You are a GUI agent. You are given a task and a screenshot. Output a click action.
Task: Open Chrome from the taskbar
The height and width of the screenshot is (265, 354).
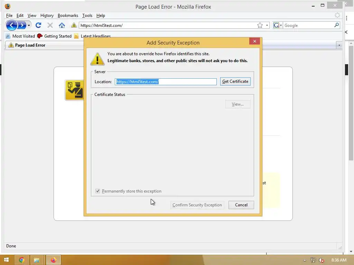[22, 260]
